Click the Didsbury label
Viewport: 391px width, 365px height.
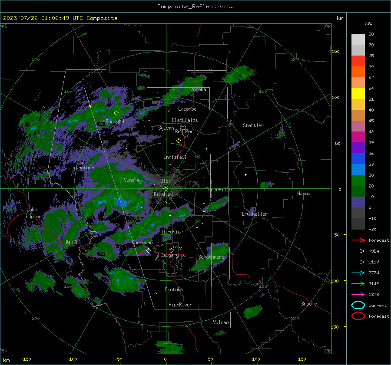[164, 194]
